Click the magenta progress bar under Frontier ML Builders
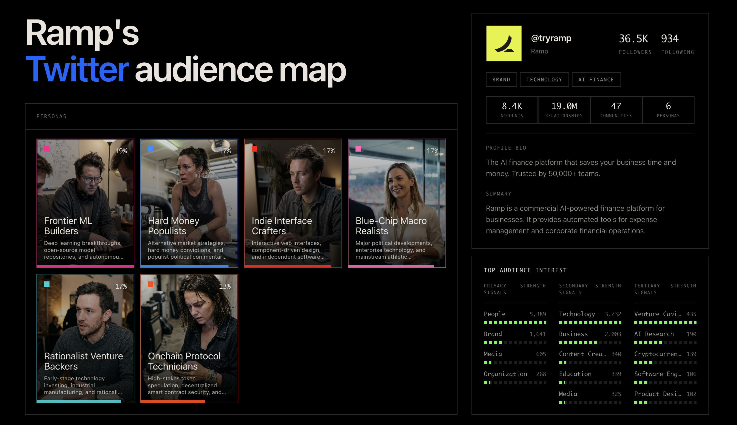Screen dimensions: 737x425 pos(85,266)
